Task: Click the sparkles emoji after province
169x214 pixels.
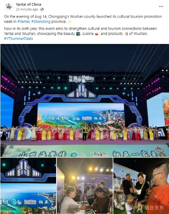Action: click(x=70, y=22)
